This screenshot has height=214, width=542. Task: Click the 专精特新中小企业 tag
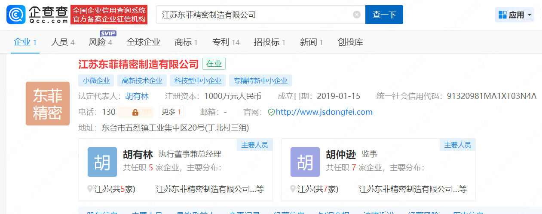tap(260, 80)
